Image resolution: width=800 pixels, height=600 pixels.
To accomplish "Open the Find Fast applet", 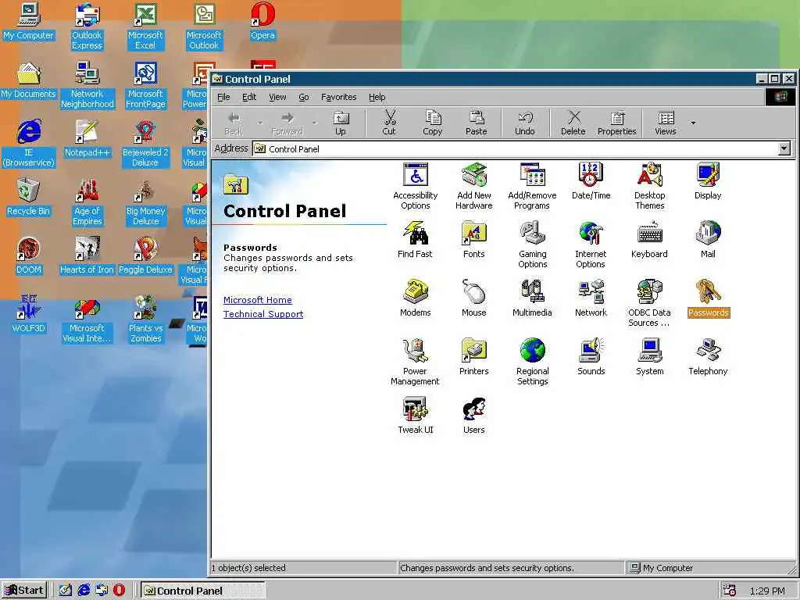I will coord(415,240).
